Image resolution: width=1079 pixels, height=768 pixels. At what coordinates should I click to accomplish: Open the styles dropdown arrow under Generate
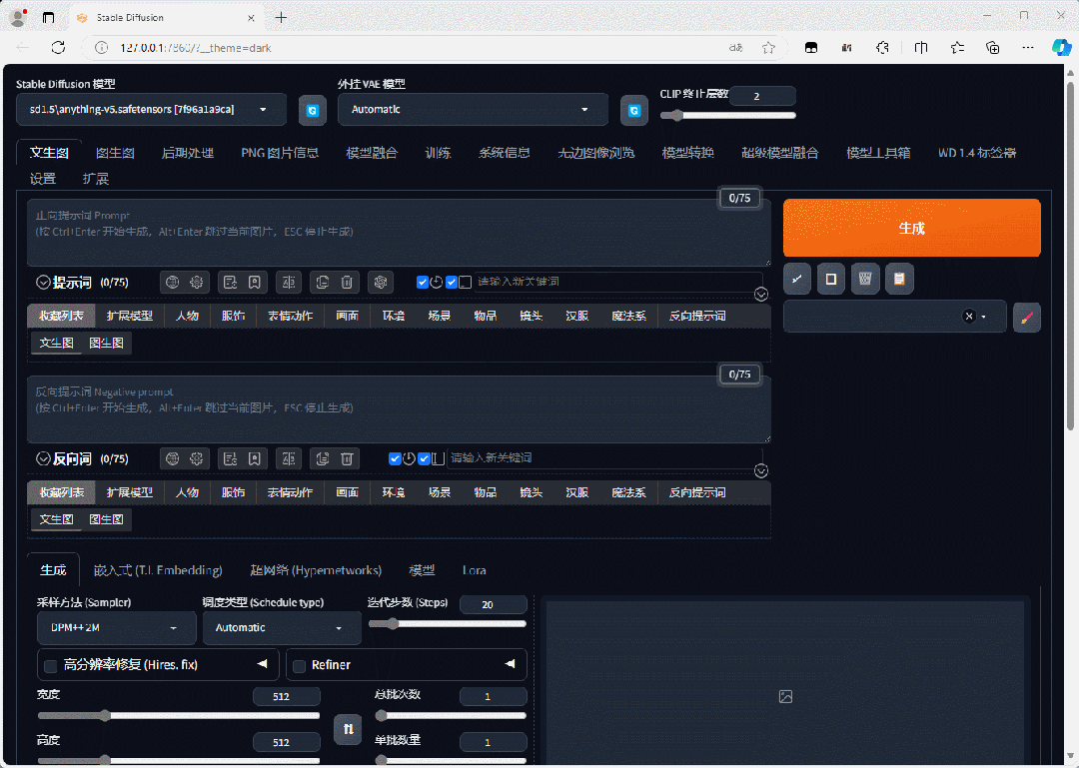pyautogui.click(x=984, y=317)
